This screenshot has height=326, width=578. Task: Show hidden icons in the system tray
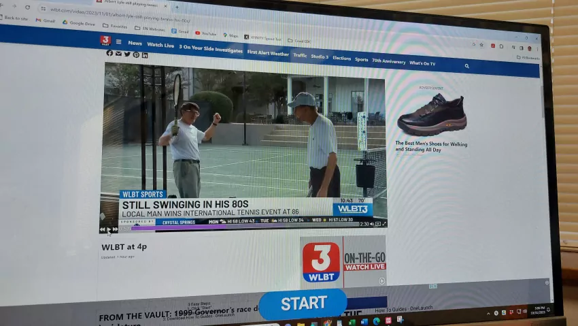click(488, 313)
